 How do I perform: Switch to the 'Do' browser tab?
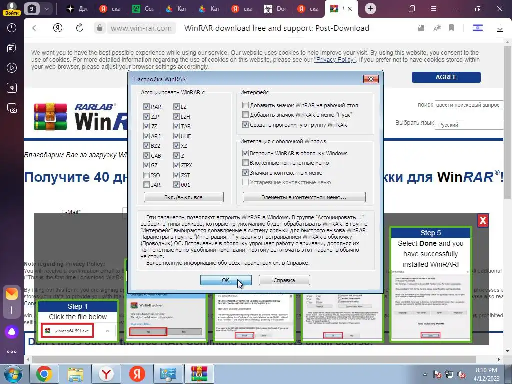275,9
